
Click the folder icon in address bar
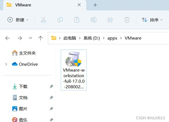pyautogui.click(x=54, y=38)
